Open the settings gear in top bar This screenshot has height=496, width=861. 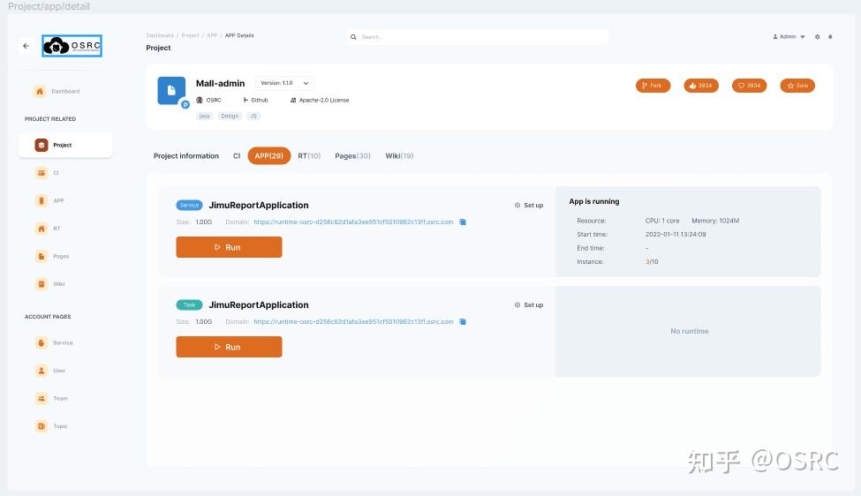click(x=817, y=37)
